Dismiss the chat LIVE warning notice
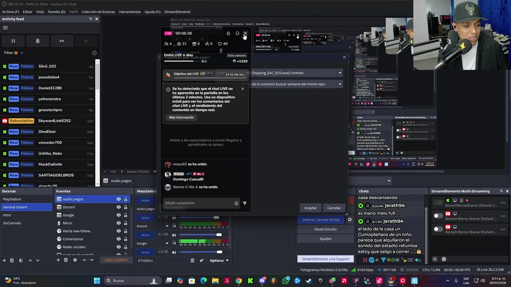The width and height of the screenshot is (511, 287). 242,88
